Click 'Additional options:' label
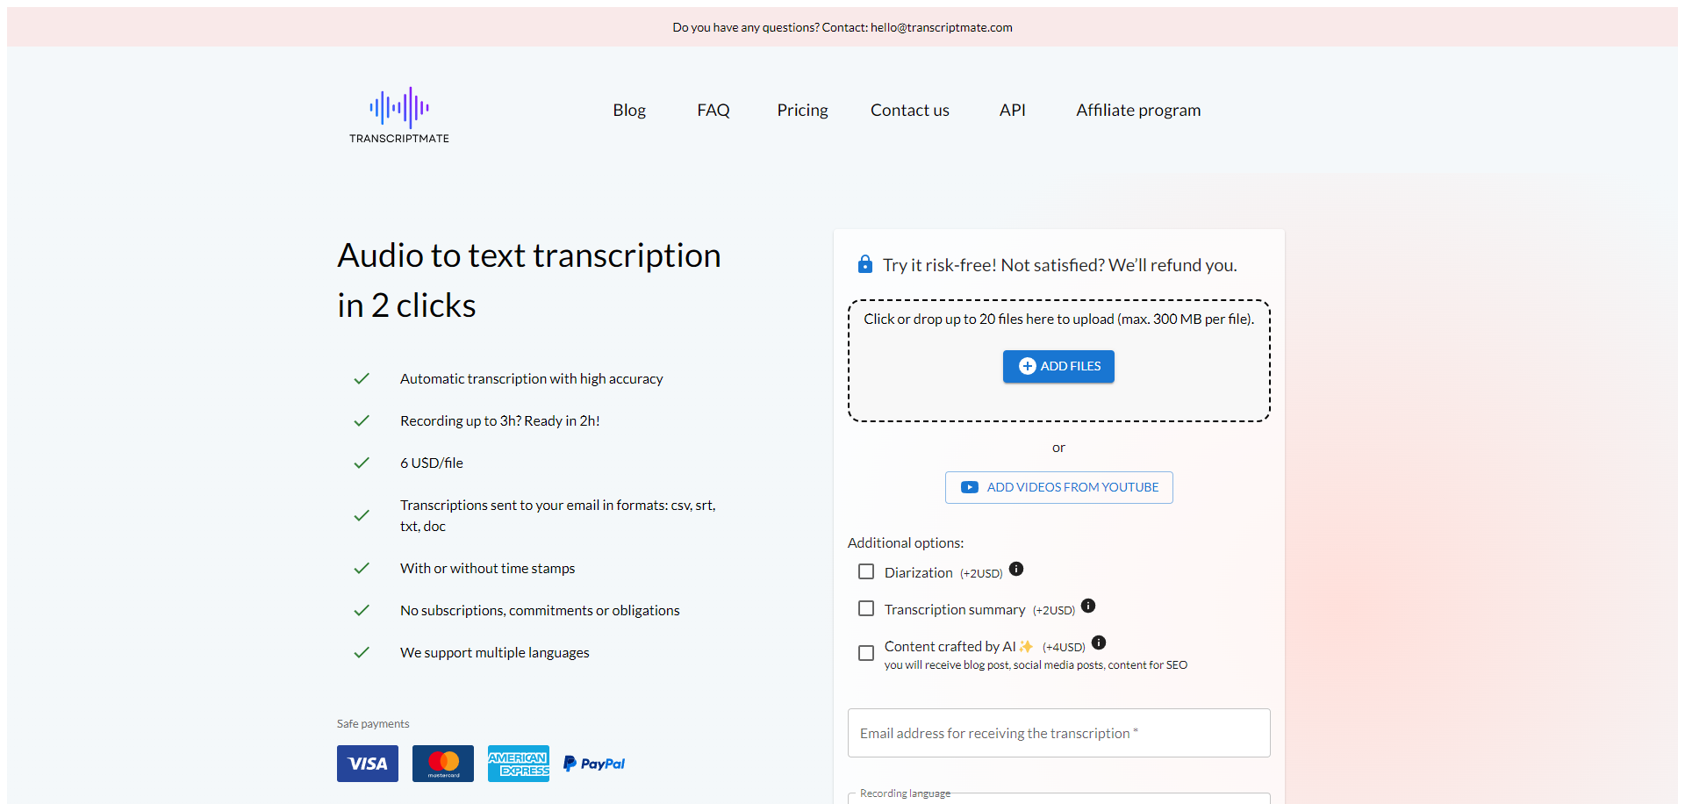This screenshot has width=1685, height=804. (906, 542)
